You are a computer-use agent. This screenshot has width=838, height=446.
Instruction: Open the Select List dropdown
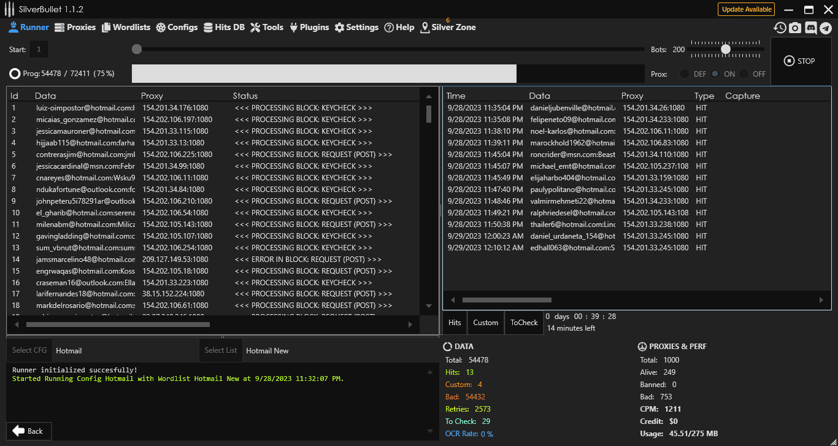tap(221, 350)
